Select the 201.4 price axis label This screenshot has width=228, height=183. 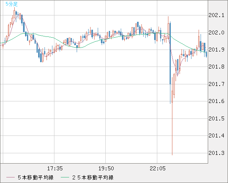(216, 136)
